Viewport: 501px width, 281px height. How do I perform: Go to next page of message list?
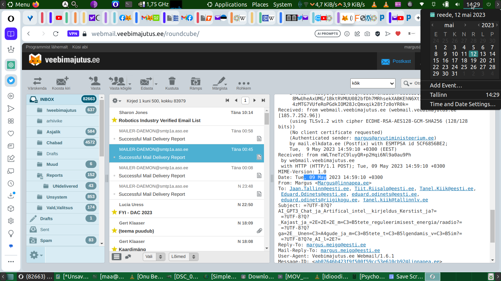point(255,100)
